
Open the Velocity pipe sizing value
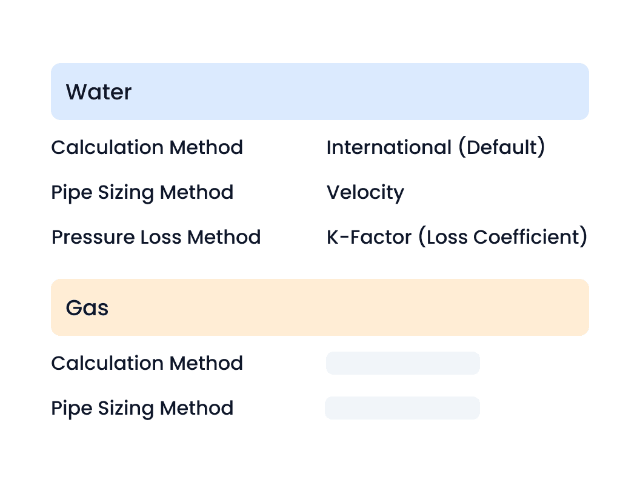365,192
